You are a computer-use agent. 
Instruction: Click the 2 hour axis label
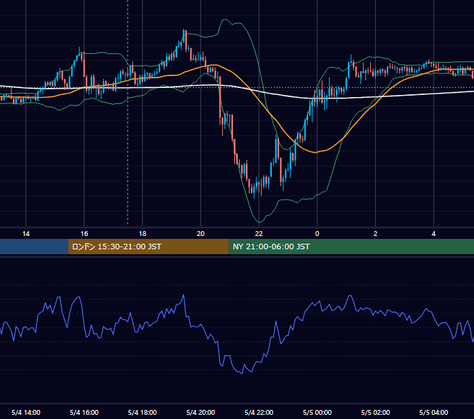[x=376, y=234]
